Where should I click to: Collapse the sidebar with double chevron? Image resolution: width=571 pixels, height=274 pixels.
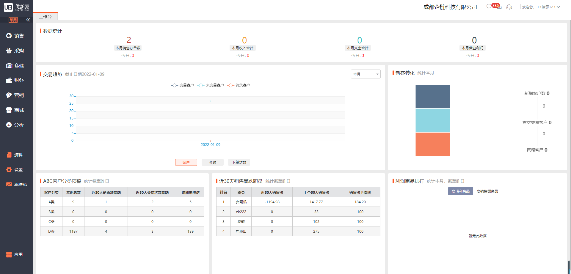pyautogui.click(x=28, y=20)
